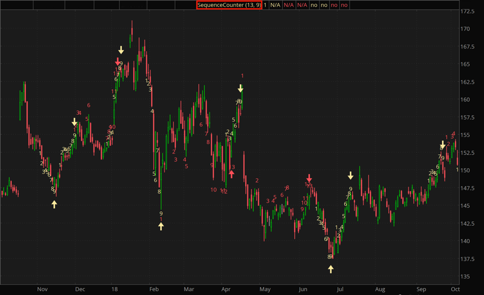Image resolution: width=484 pixels, height=295 pixels.
Task: Click the yellow N/A study value
Action: pos(275,5)
